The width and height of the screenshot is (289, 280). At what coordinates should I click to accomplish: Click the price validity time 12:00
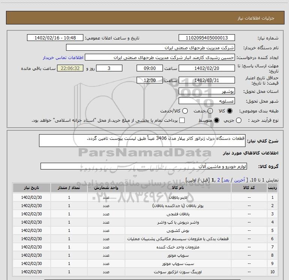tap(150, 80)
